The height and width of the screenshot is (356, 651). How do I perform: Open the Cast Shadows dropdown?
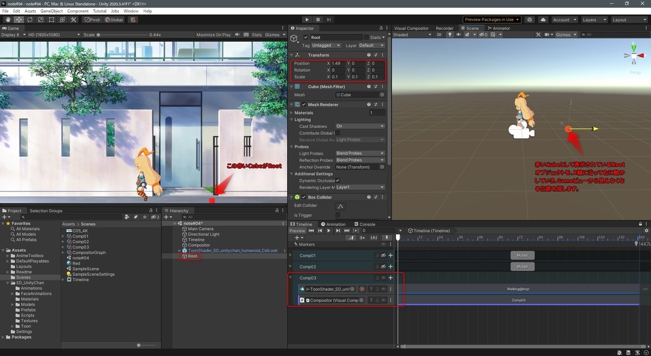(360, 126)
